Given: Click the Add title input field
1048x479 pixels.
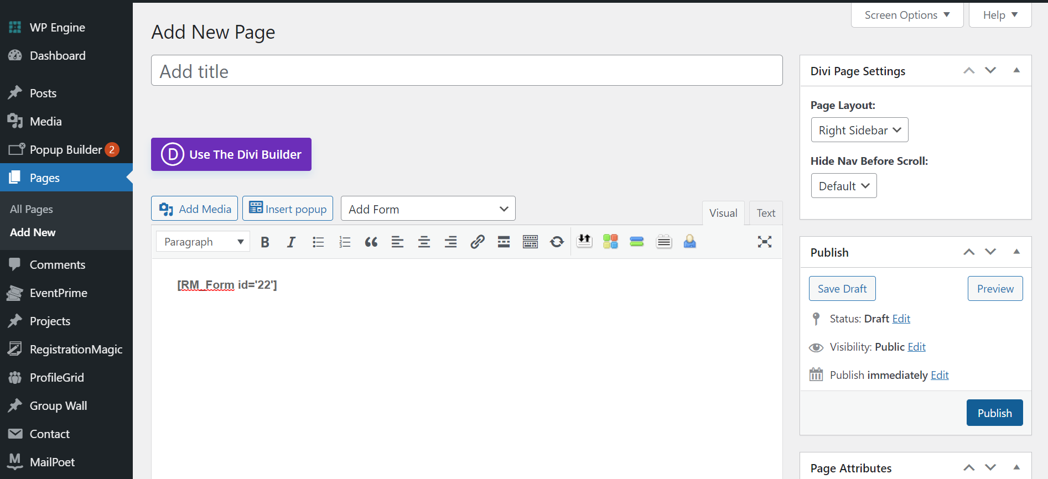Looking at the screenshot, I should point(466,71).
